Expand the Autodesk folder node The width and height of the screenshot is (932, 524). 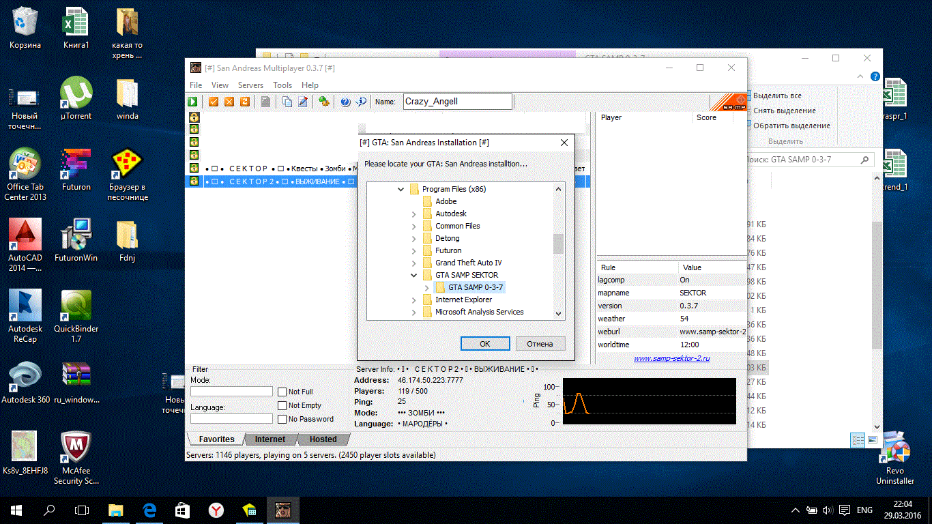[414, 214]
